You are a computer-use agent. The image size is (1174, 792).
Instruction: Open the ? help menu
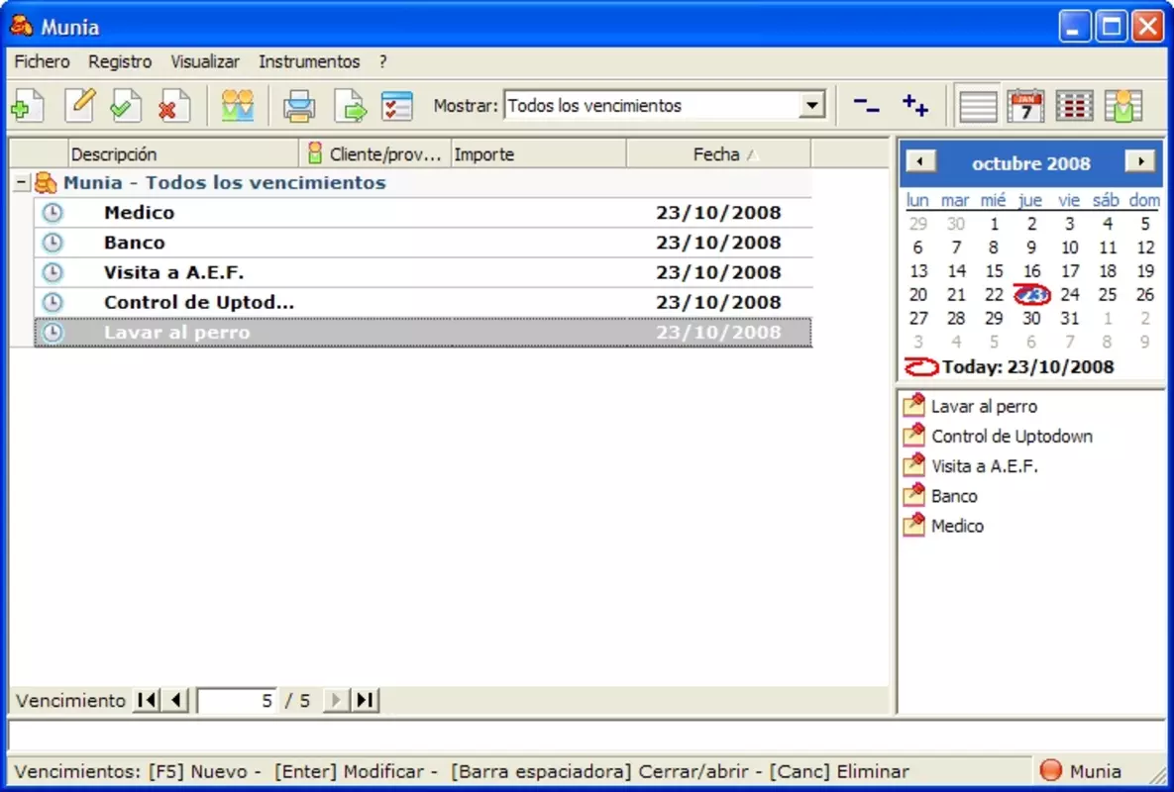click(x=382, y=61)
